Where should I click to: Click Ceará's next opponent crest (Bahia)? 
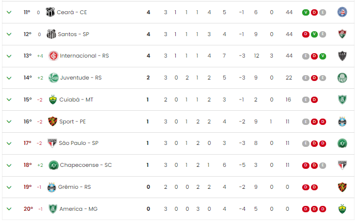click(342, 12)
